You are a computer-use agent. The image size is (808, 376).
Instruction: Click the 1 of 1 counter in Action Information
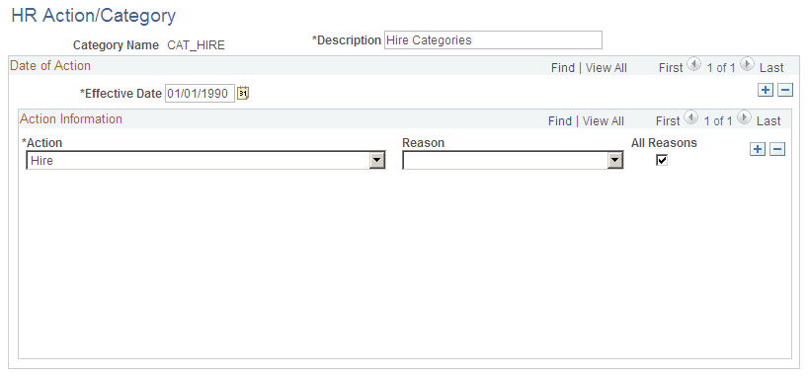click(x=717, y=121)
